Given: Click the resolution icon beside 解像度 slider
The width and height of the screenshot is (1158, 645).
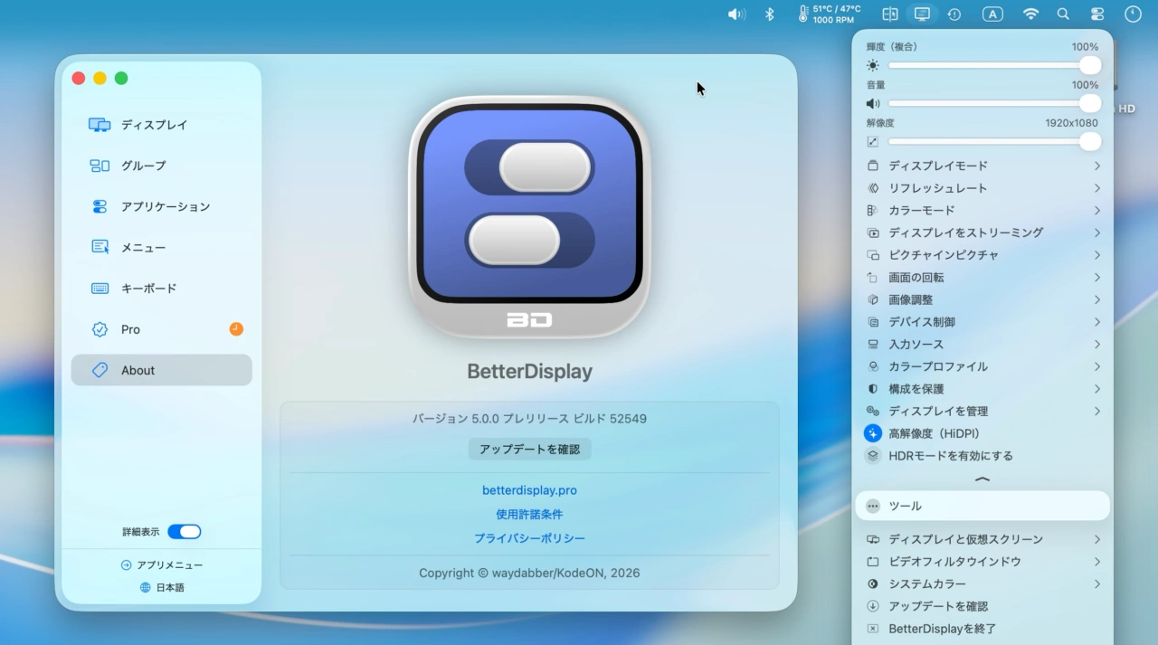Looking at the screenshot, I should point(873,141).
